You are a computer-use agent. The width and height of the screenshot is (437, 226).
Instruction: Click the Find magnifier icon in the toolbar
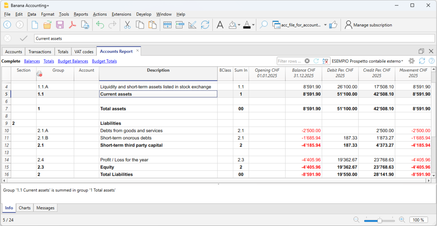(x=264, y=25)
